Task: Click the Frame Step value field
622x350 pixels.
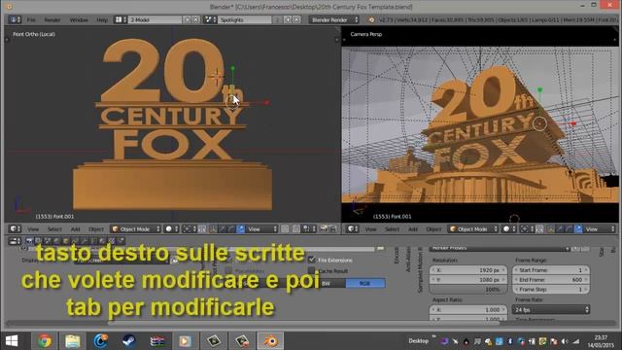Action: (x=551, y=290)
